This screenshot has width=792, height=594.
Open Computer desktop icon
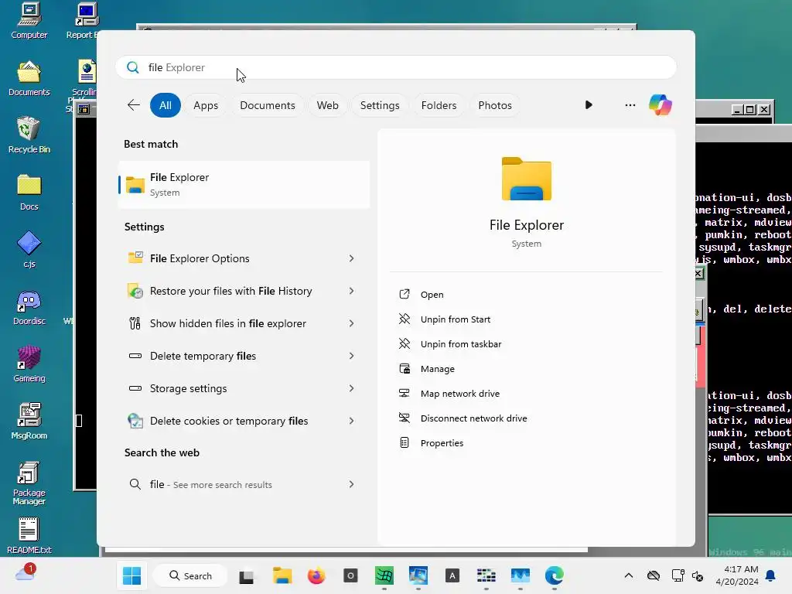tap(29, 21)
